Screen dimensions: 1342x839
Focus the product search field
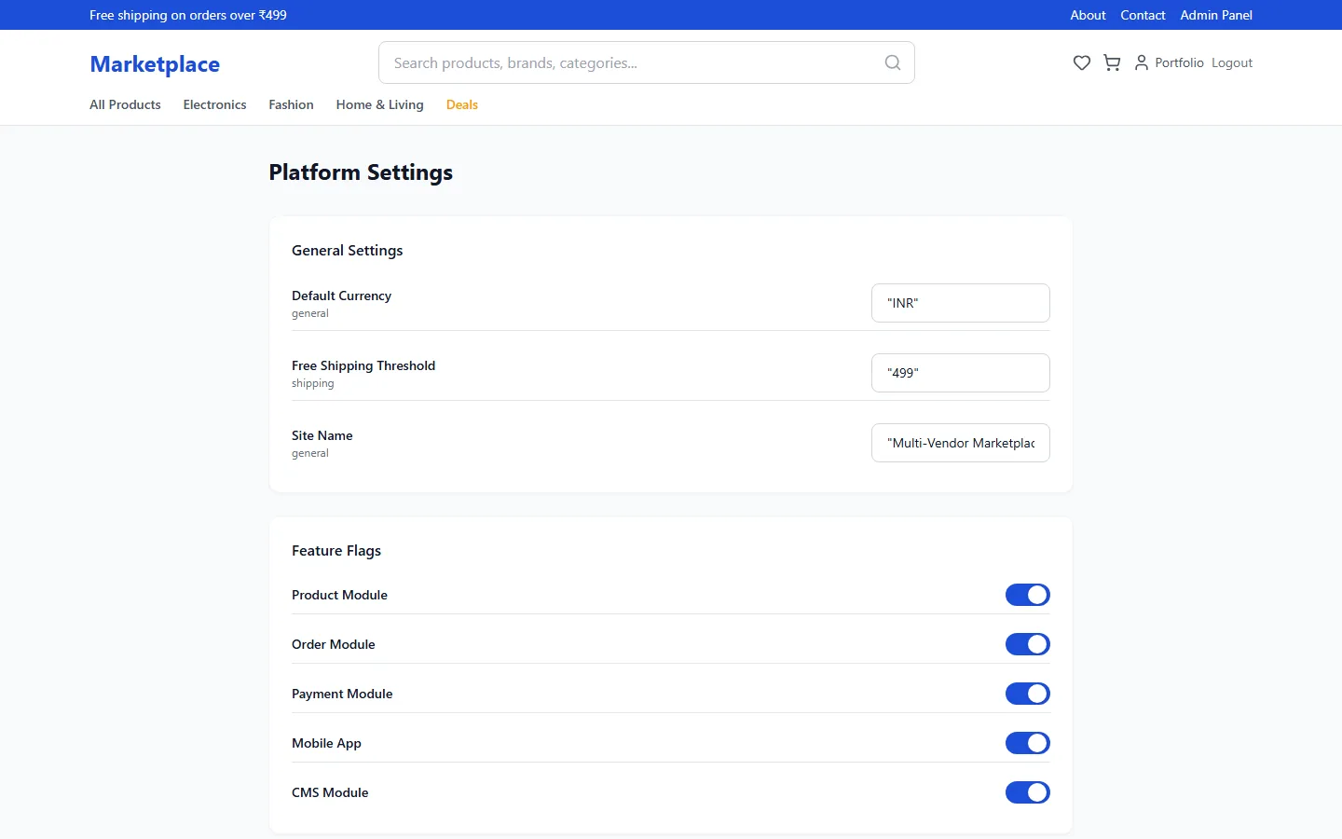(646, 62)
